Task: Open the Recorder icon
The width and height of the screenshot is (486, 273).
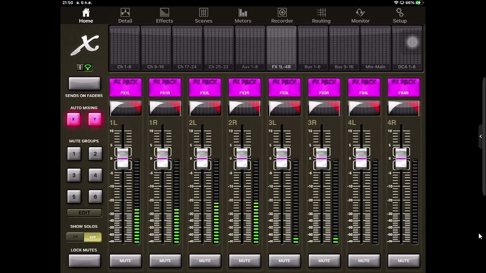Action: coord(282,13)
